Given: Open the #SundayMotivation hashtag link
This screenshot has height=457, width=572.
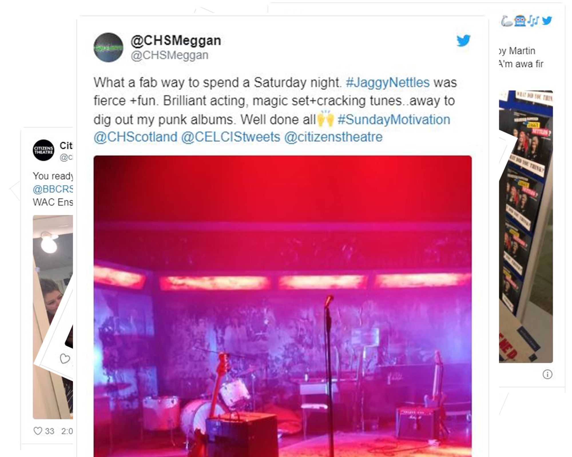Looking at the screenshot, I should tap(394, 119).
